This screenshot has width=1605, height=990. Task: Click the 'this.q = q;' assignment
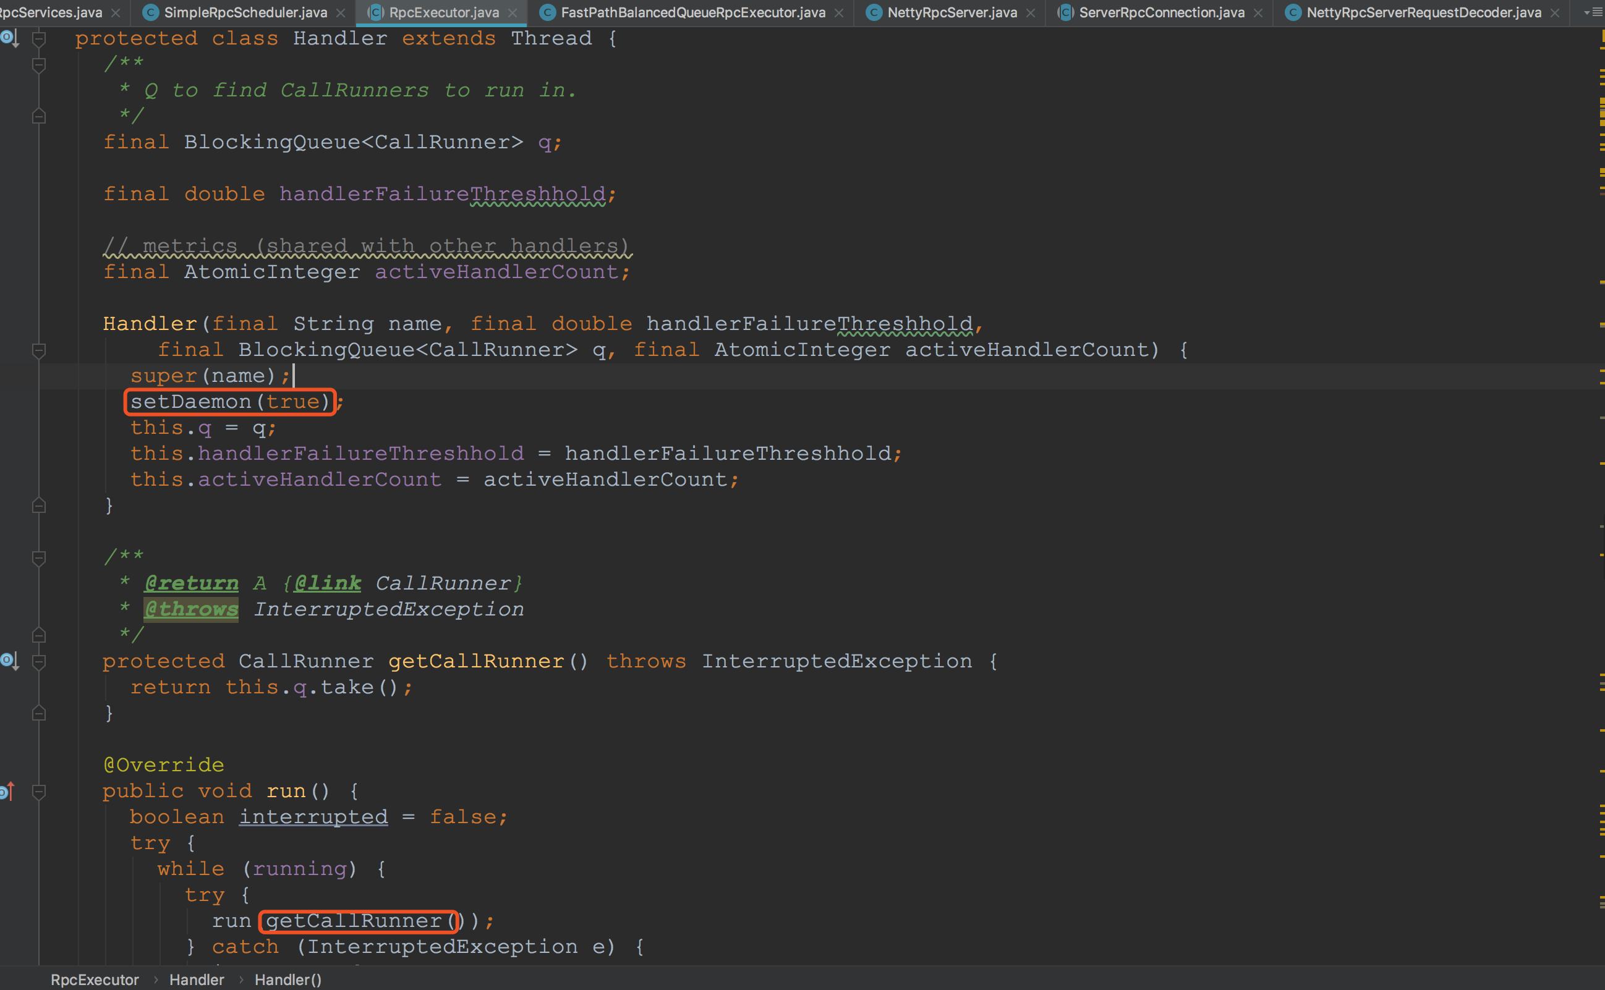(203, 428)
